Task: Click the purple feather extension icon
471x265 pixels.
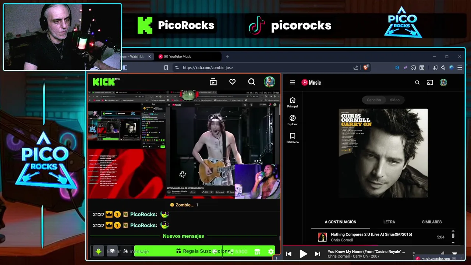Action: point(405,67)
